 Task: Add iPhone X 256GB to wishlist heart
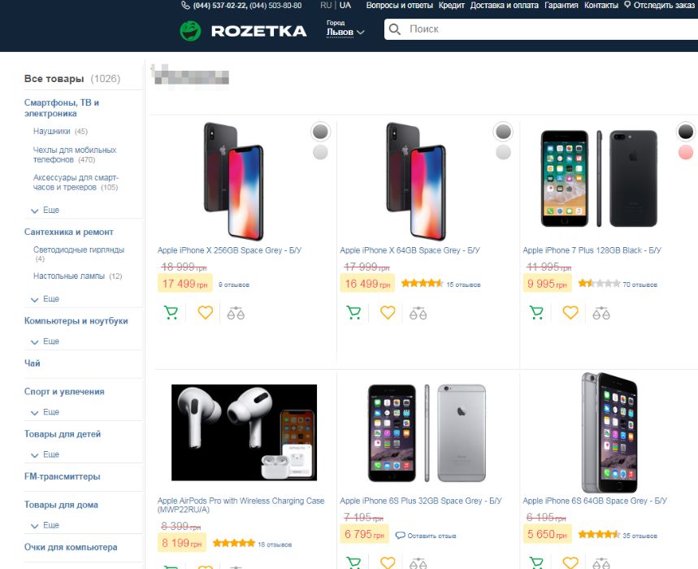click(205, 312)
